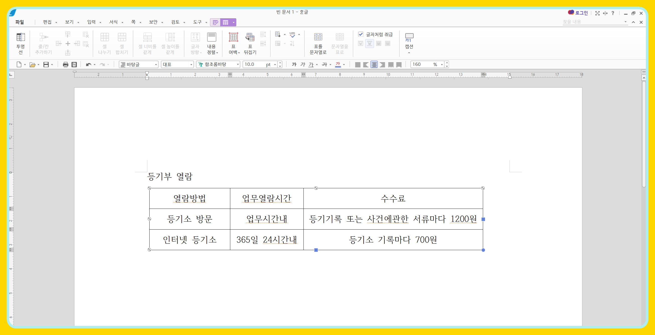Image resolution: width=655 pixels, height=335 pixels.
Task: Click the undo arrow icon
Action: (88, 65)
